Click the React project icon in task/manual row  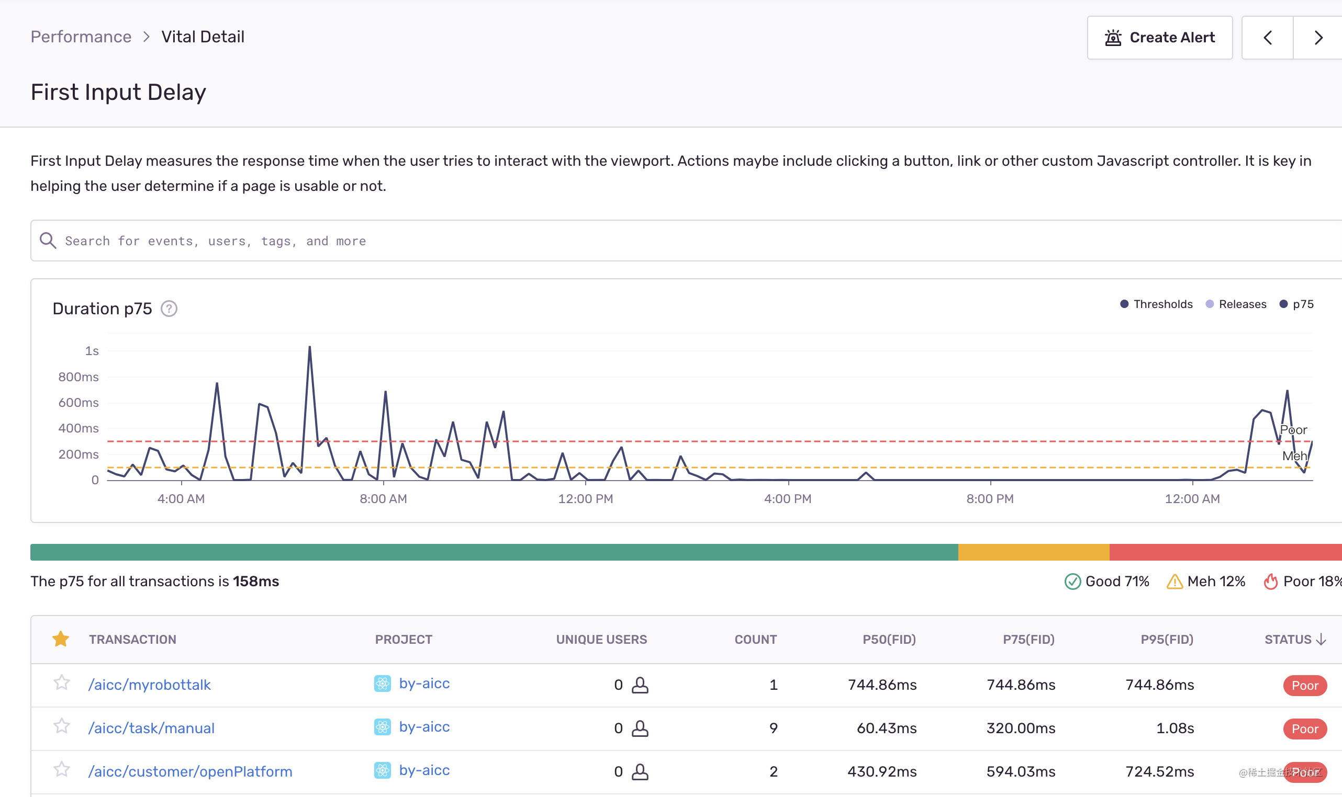point(383,727)
